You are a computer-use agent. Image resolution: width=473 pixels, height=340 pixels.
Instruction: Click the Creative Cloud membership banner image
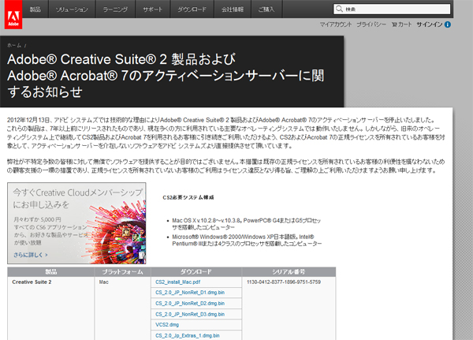click(76, 223)
